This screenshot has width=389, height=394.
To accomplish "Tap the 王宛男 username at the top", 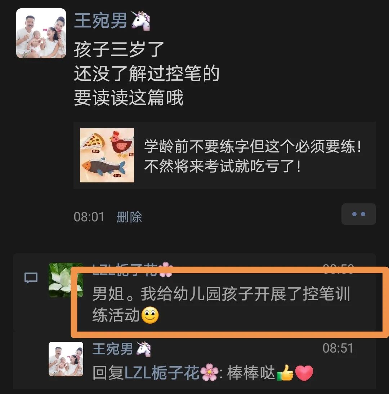I will pyautogui.click(x=101, y=21).
